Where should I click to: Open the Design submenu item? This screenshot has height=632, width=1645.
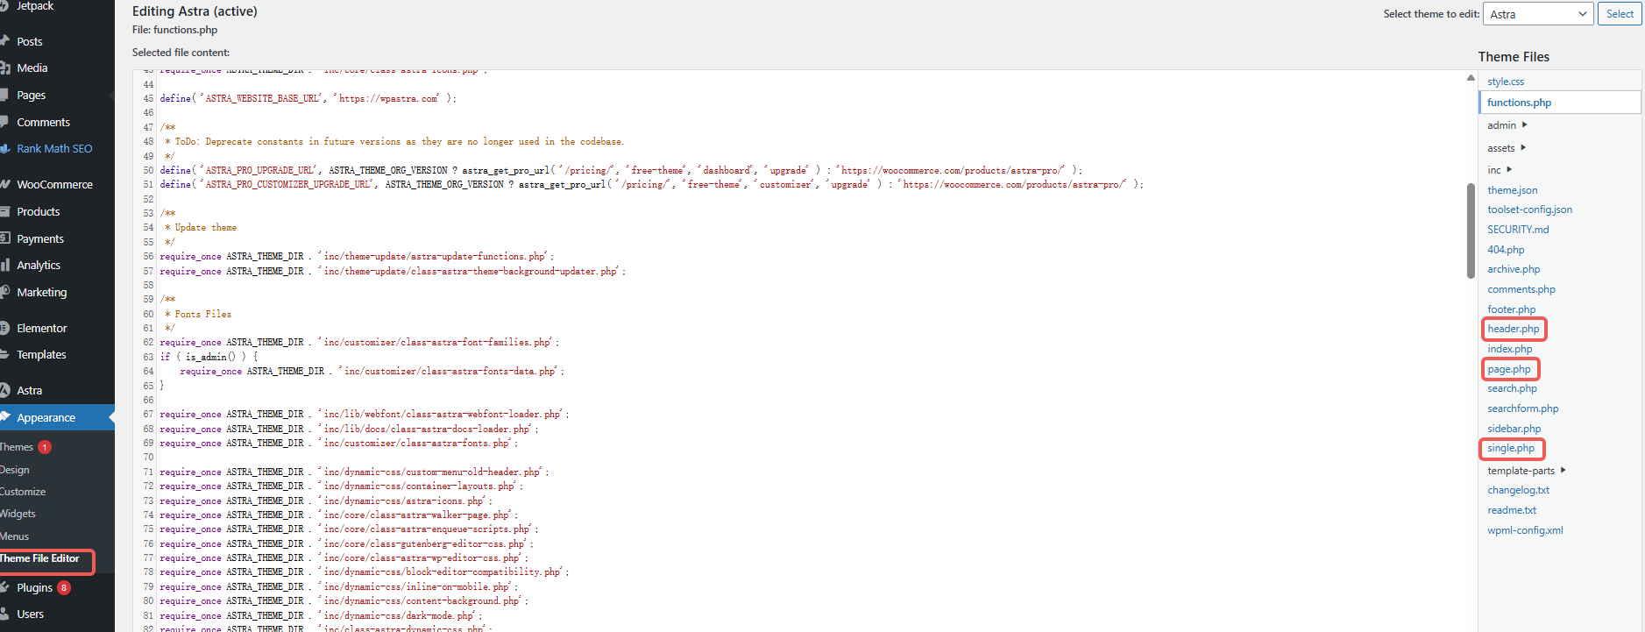pyautogui.click(x=15, y=470)
